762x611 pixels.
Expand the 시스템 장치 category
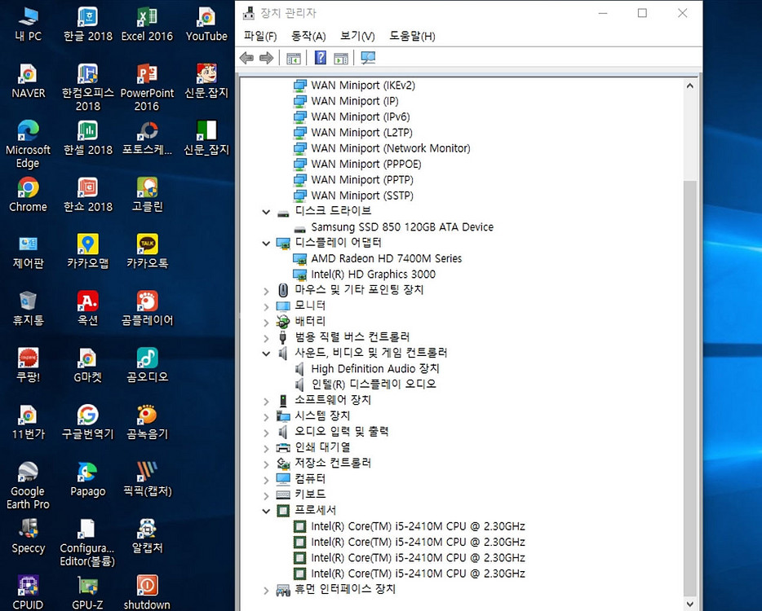coord(266,416)
